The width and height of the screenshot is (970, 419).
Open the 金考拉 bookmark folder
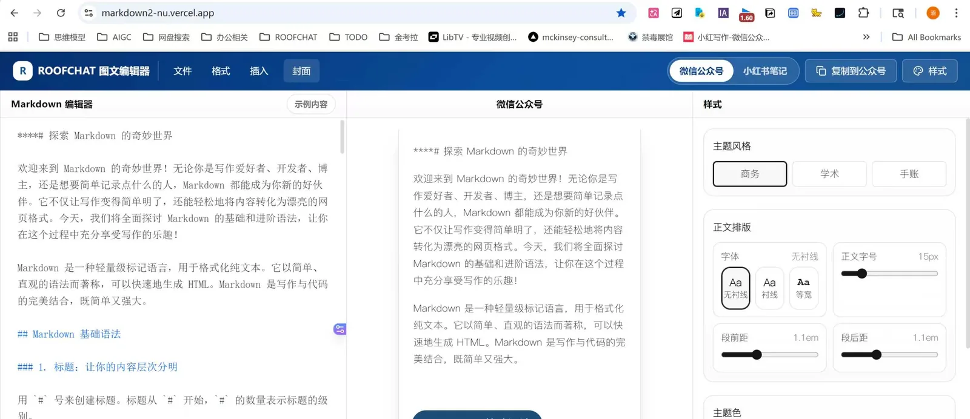point(398,37)
